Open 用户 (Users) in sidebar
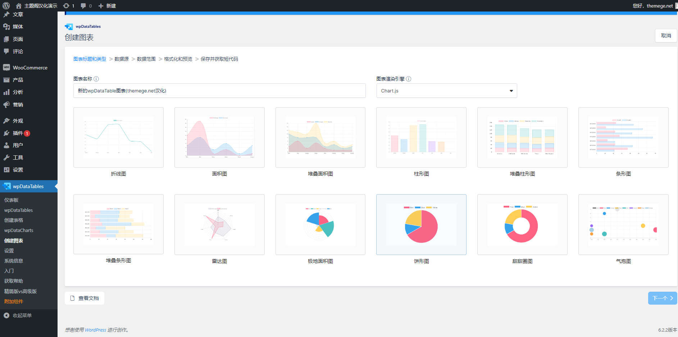Image resolution: width=678 pixels, height=337 pixels. point(29,145)
